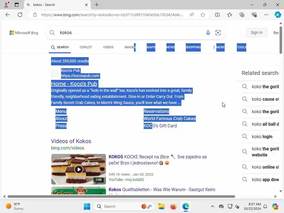Switch to the COPILOT tab
The image size is (284, 213).
(x=86, y=47)
